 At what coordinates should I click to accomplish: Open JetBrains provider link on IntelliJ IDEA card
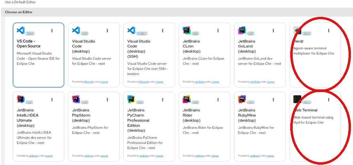(x=33, y=156)
